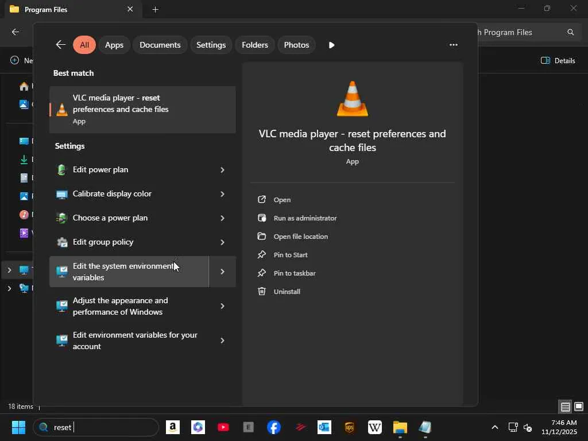The height and width of the screenshot is (441, 588).
Task: Open Adjust appearance and performance of Windows
Action: click(x=129, y=306)
